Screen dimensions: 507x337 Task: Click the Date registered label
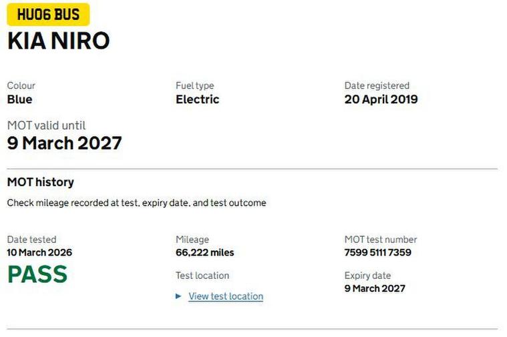point(377,85)
